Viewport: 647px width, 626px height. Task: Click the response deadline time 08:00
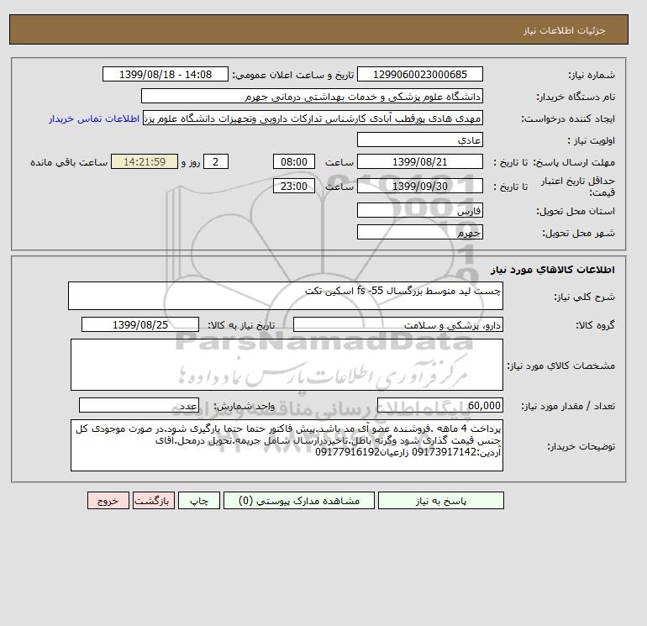[x=294, y=162]
